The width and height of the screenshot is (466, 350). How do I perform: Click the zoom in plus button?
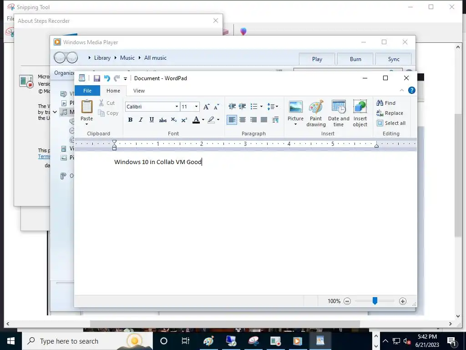coord(403,301)
